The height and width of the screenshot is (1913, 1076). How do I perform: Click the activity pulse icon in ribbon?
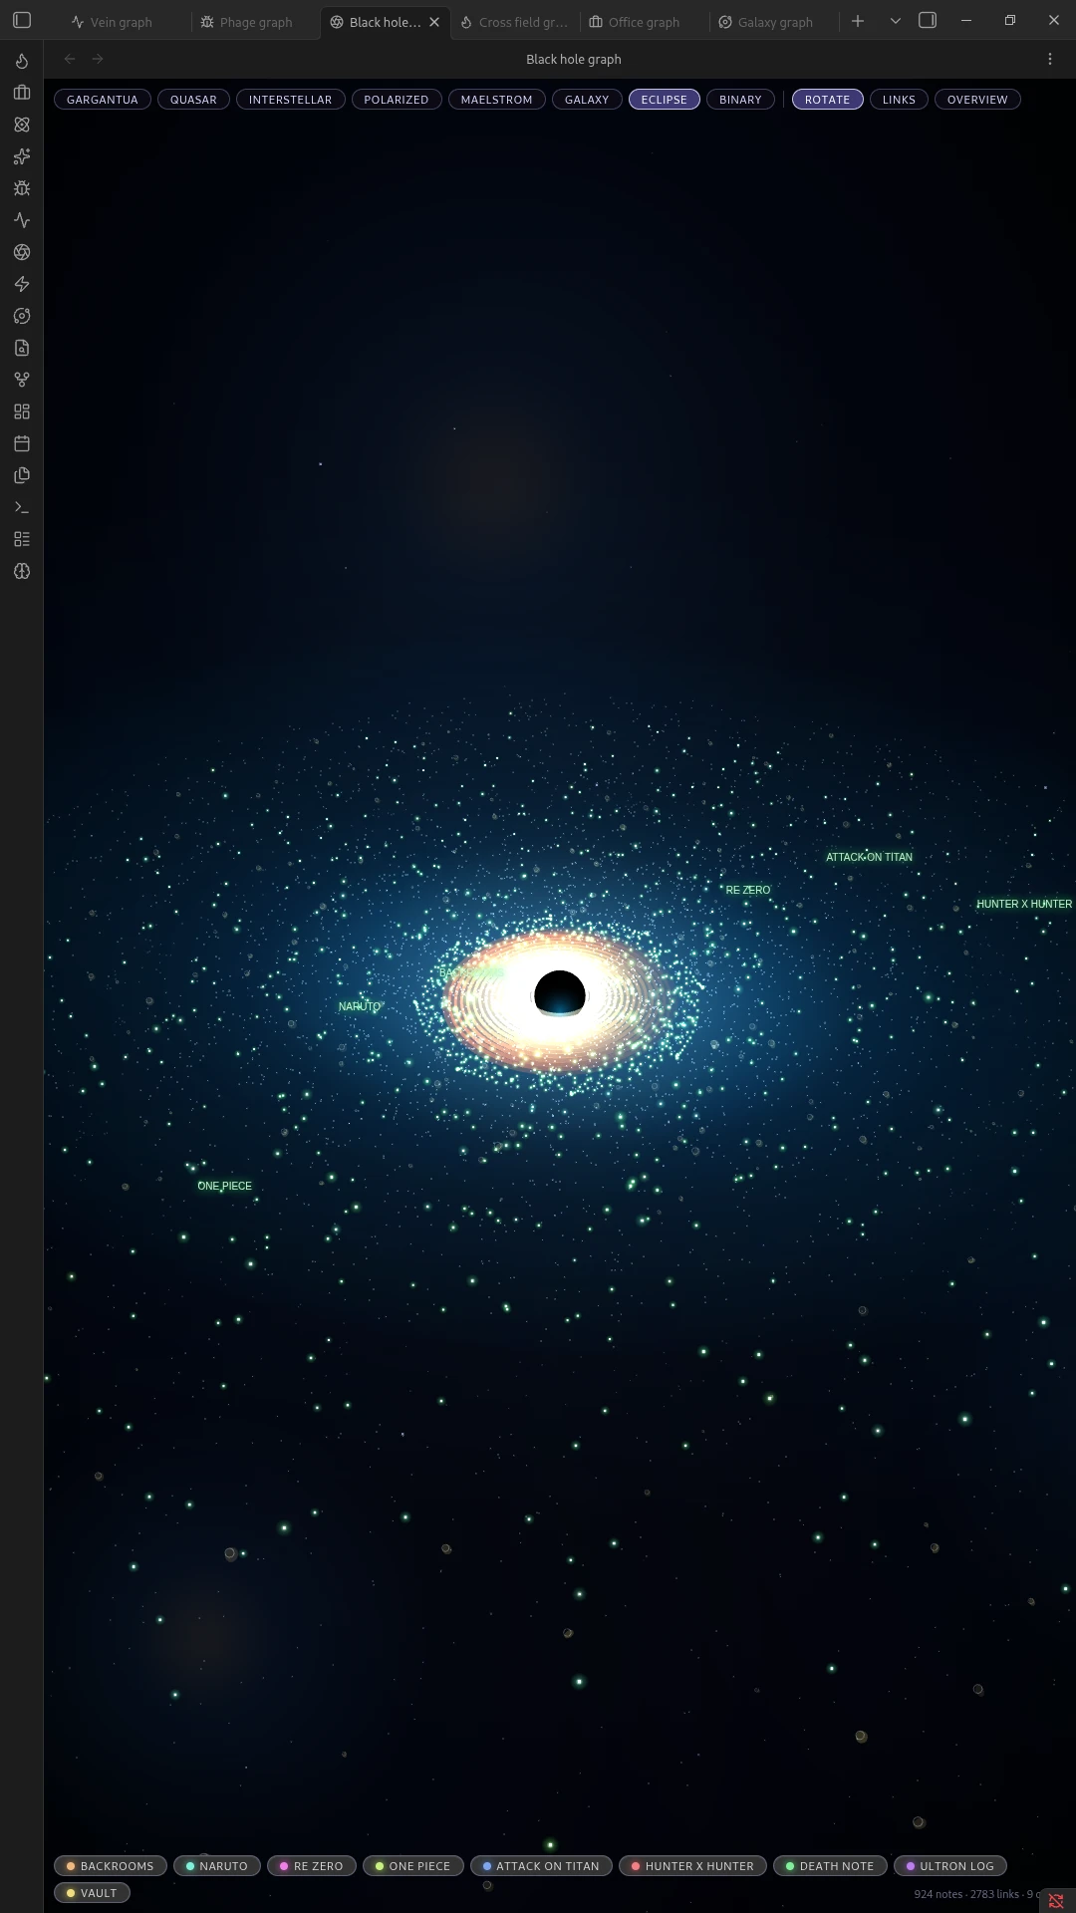pyautogui.click(x=22, y=220)
